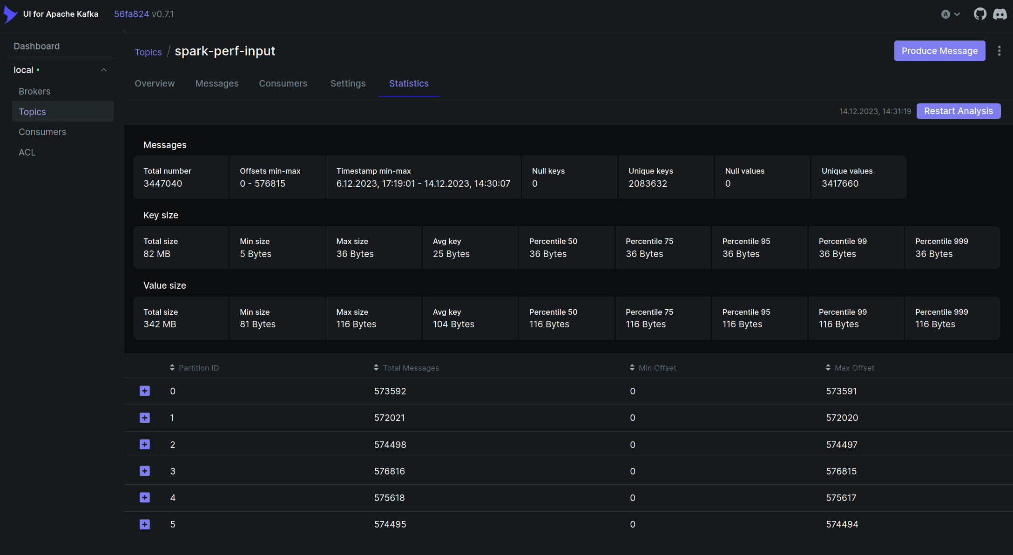
Task: Click Total Messages value 576816
Action: [x=390, y=471]
